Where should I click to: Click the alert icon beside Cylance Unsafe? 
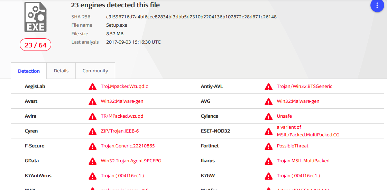268,116
